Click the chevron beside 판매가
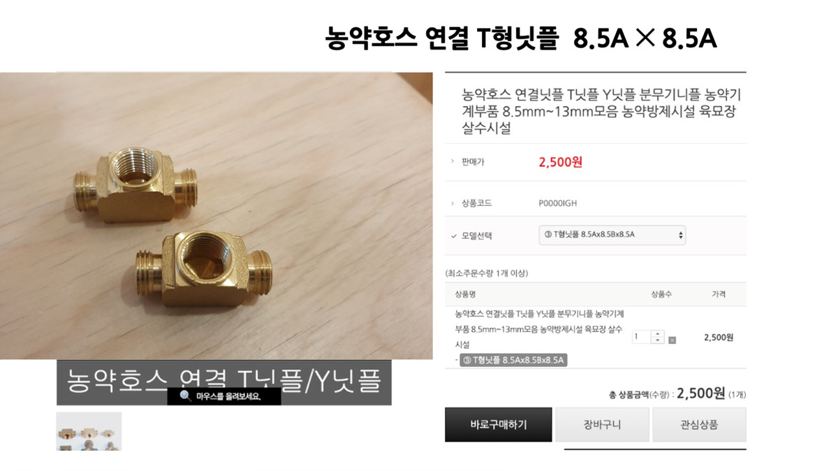Image resolution: width=838 pixels, height=471 pixels. pyautogui.click(x=453, y=162)
